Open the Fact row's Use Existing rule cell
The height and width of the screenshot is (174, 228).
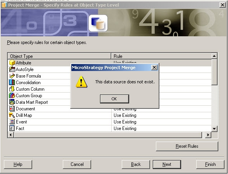coord(161,128)
